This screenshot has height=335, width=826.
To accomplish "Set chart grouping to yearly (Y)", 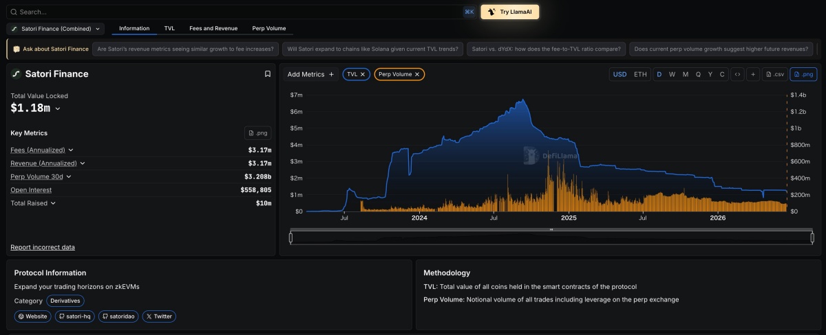I will point(710,74).
